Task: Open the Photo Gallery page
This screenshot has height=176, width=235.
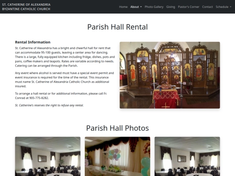Action: point(154,7)
